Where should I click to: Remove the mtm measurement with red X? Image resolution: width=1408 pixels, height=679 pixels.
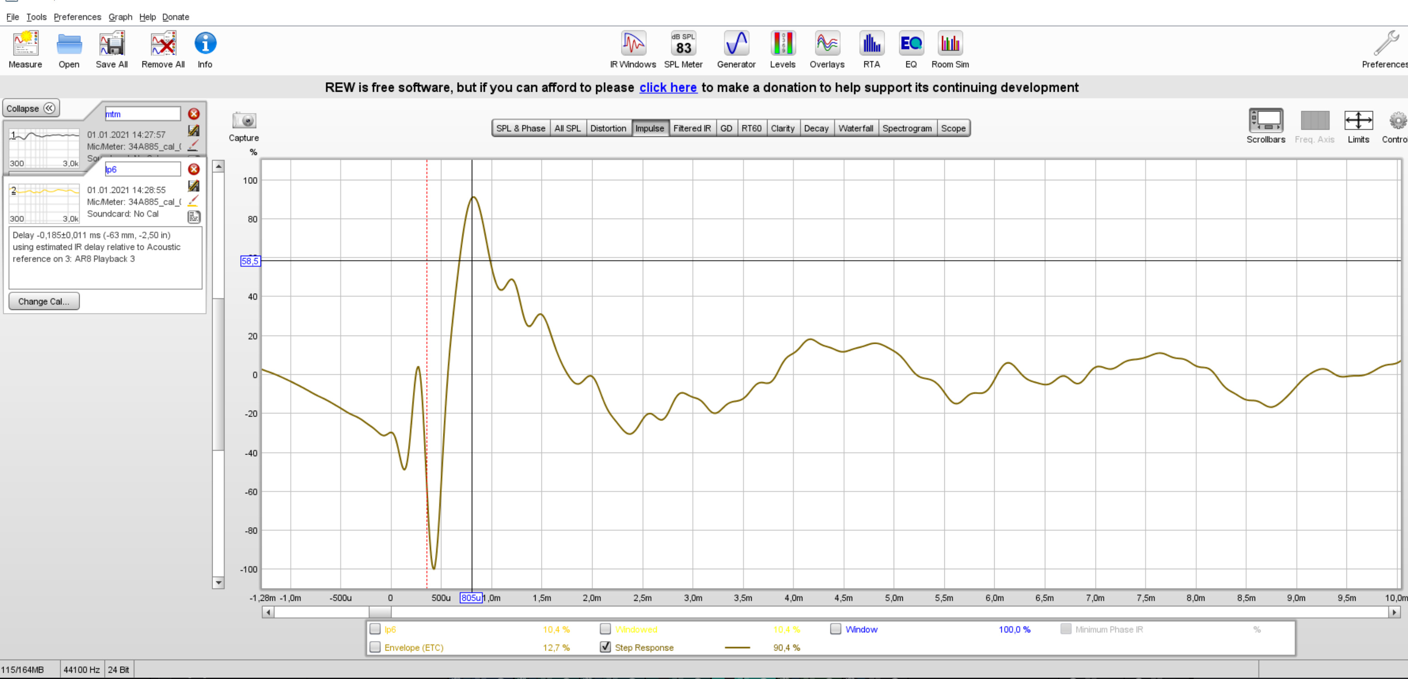click(x=194, y=113)
